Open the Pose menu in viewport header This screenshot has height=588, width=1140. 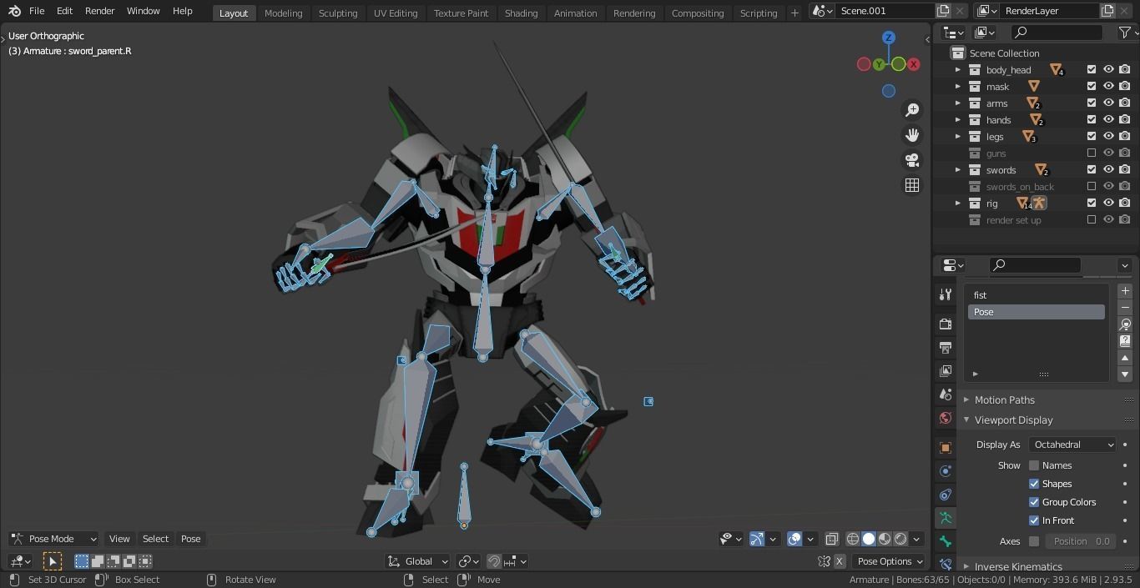pyautogui.click(x=190, y=539)
